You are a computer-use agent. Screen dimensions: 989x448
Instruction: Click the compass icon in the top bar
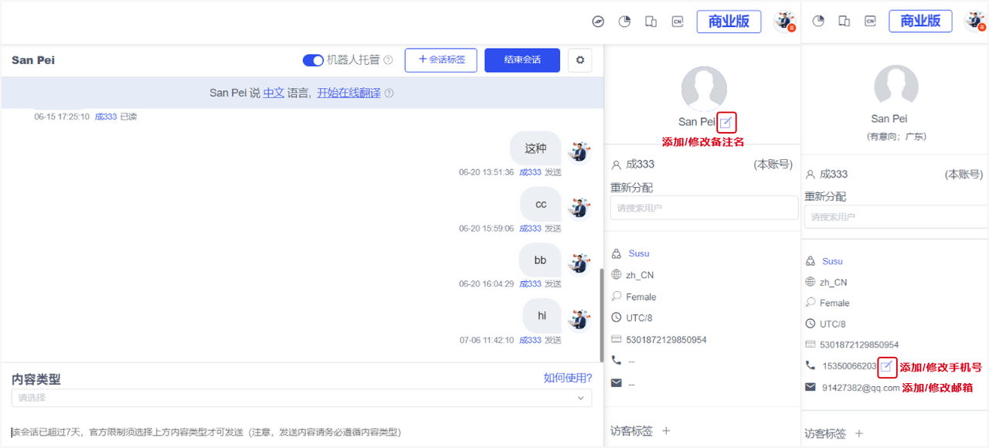598,22
